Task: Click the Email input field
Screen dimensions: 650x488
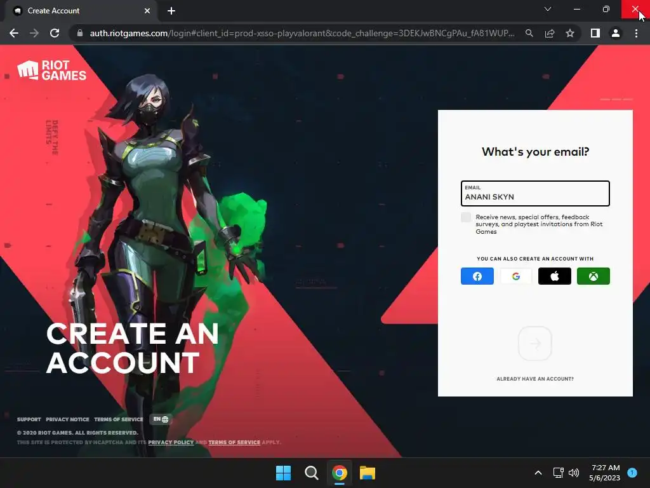Action: [535, 193]
